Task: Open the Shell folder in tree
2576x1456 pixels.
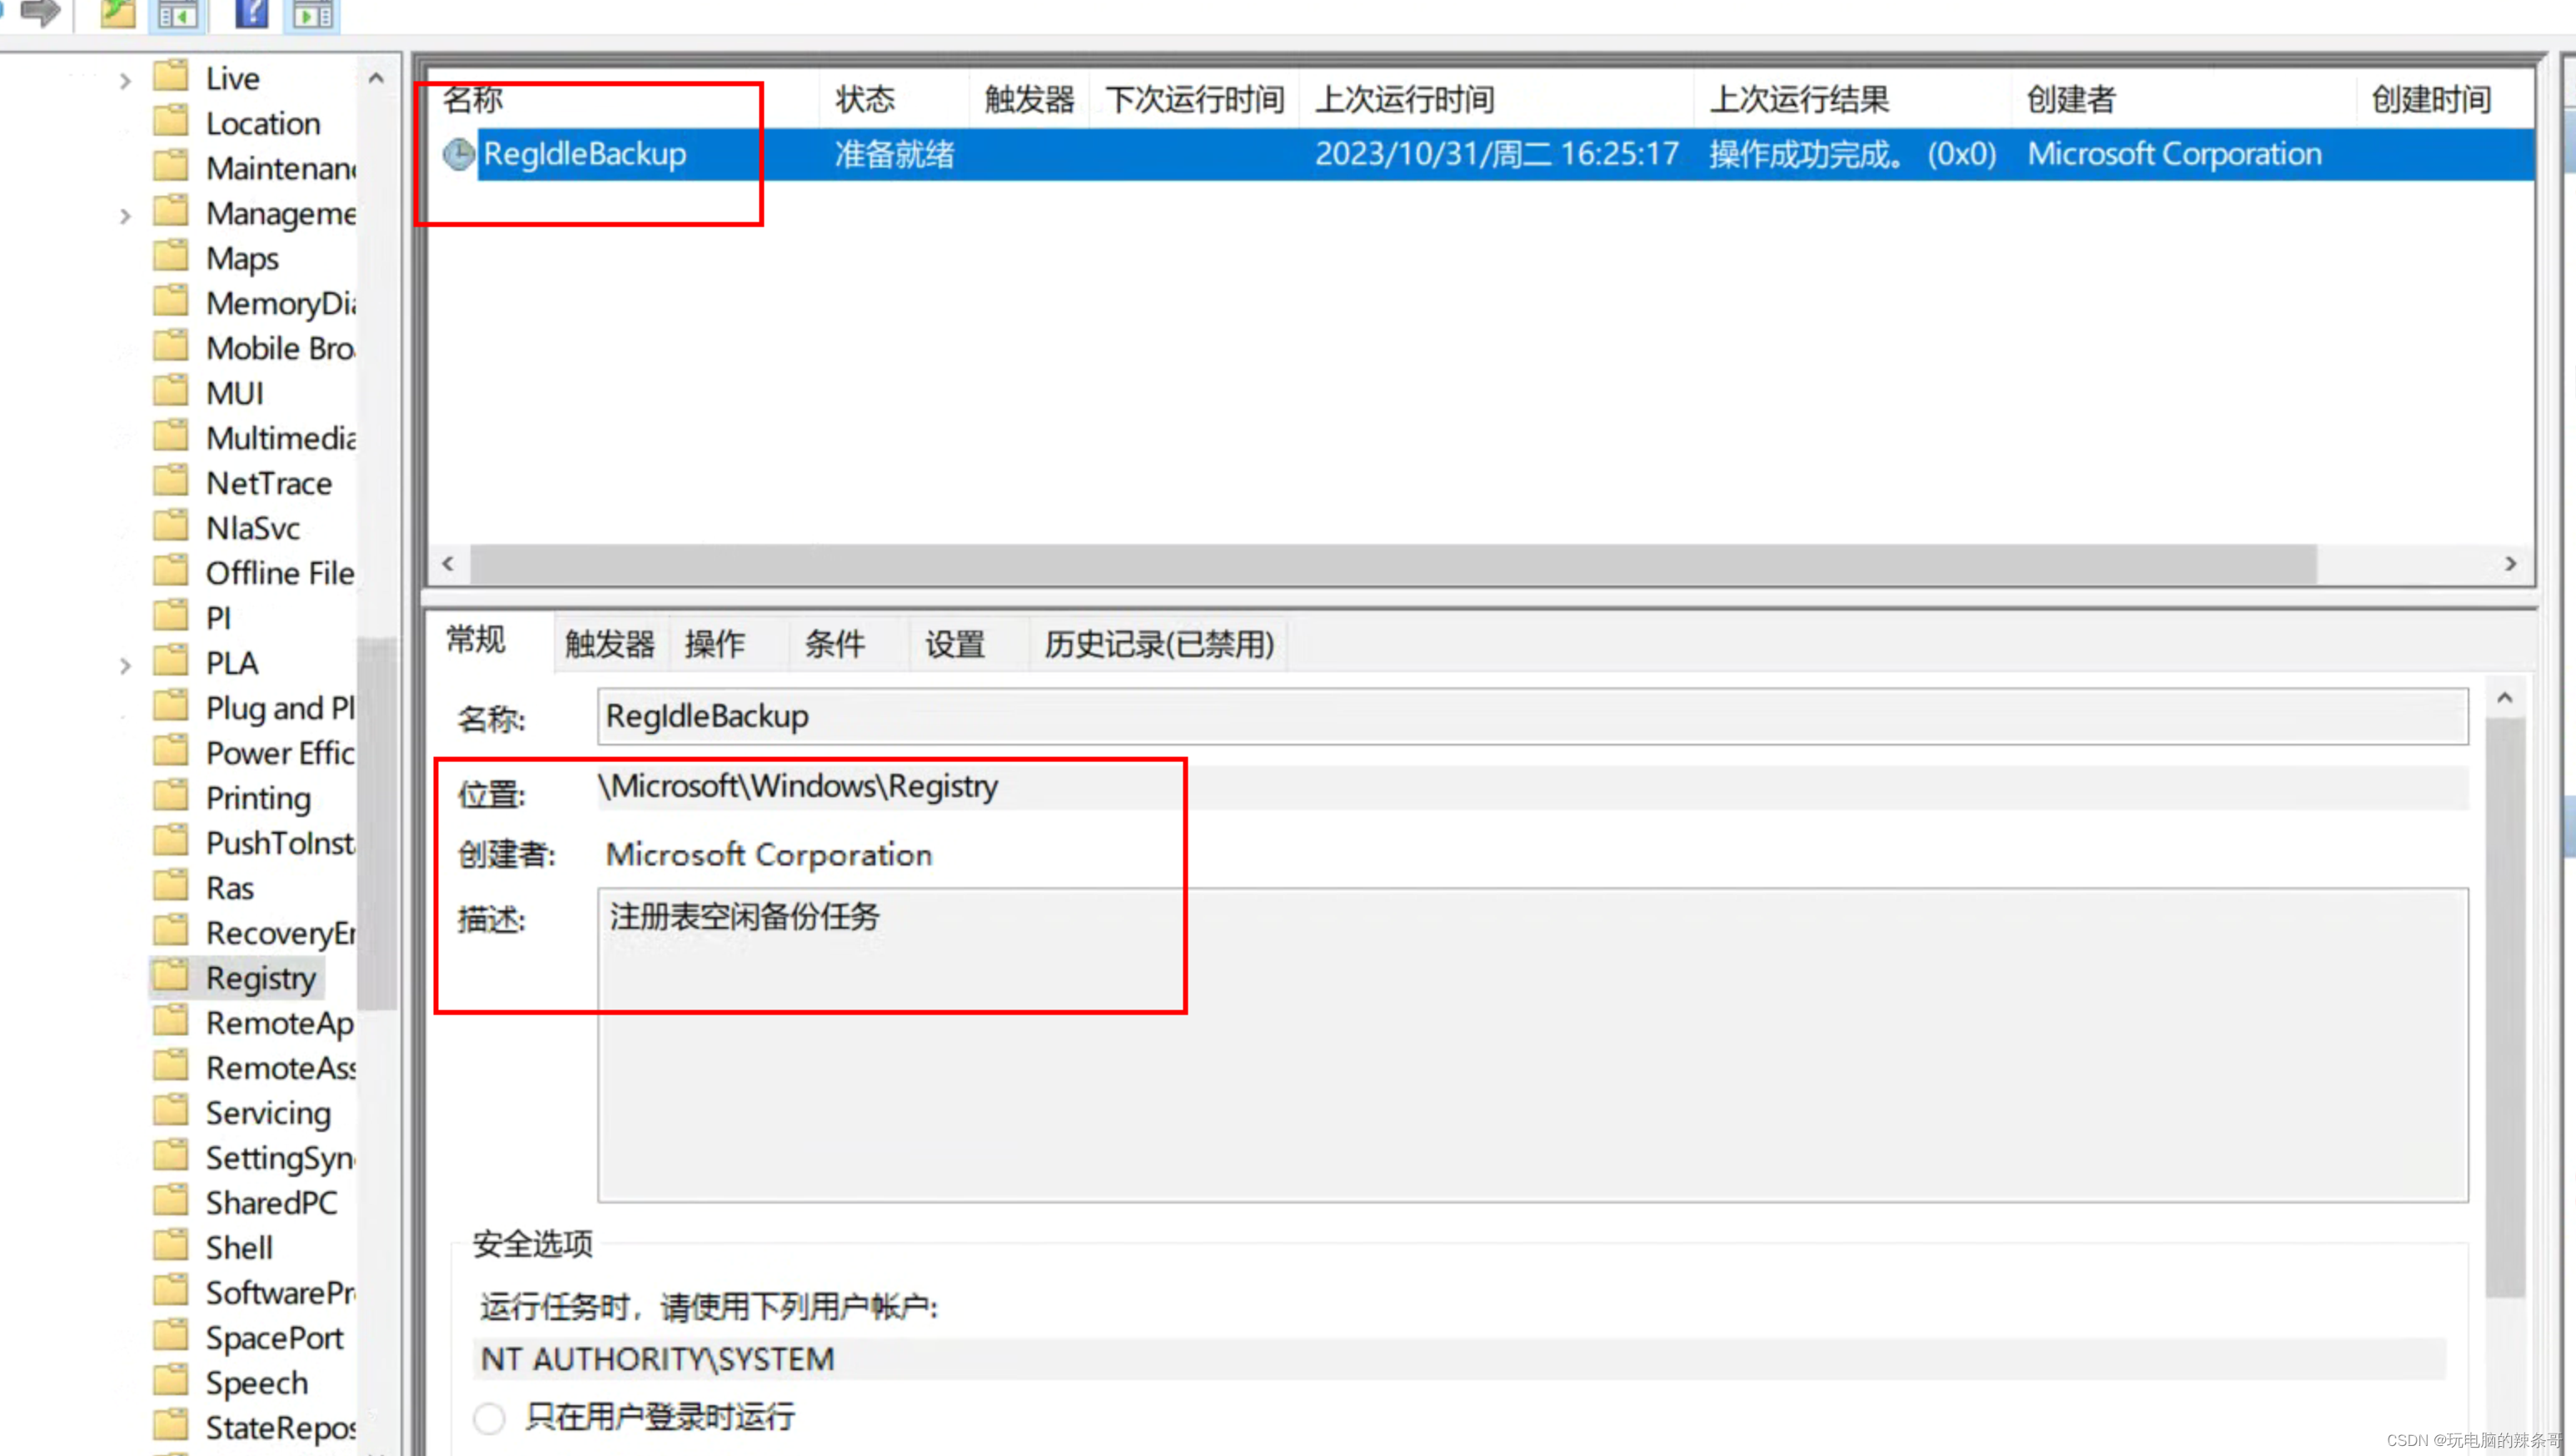Action: click(x=238, y=1247)
